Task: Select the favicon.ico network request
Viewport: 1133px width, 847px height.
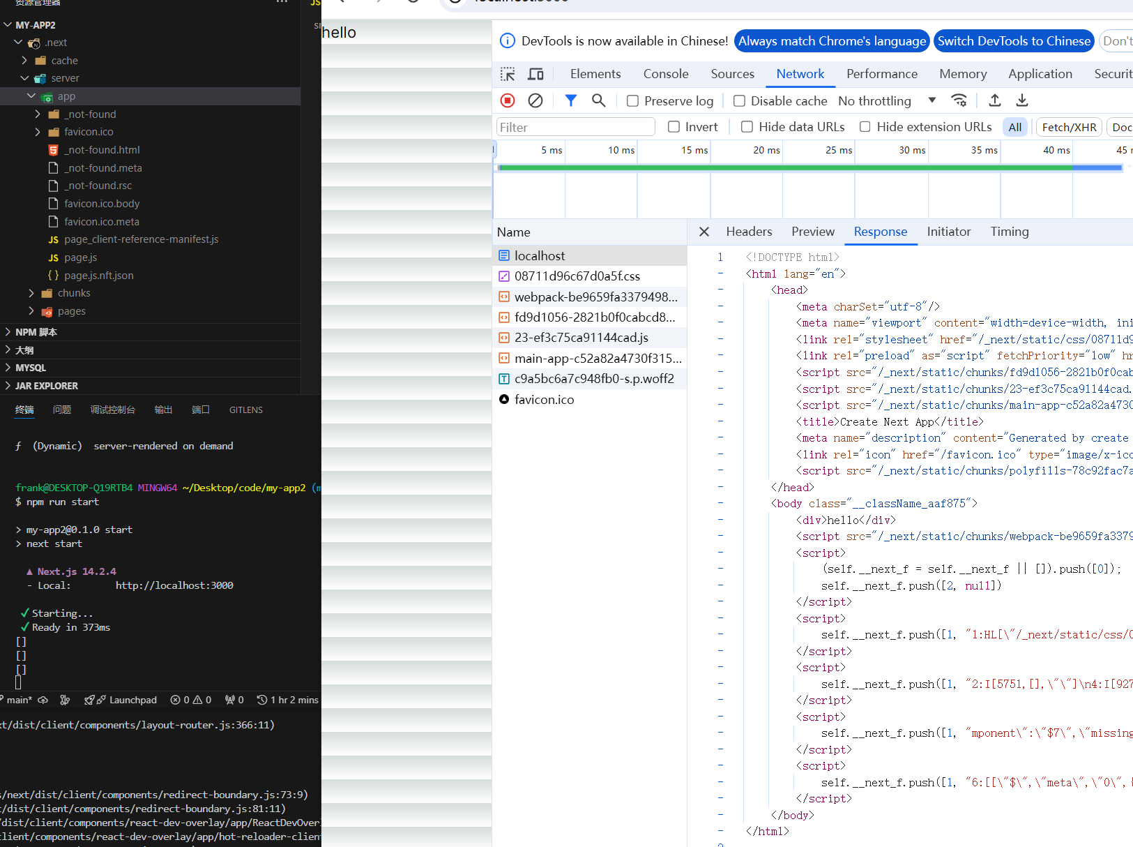Action: [590, 399]
